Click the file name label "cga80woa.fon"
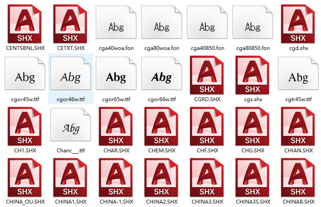This screenshot has width=321, height=207. (162, 48)
